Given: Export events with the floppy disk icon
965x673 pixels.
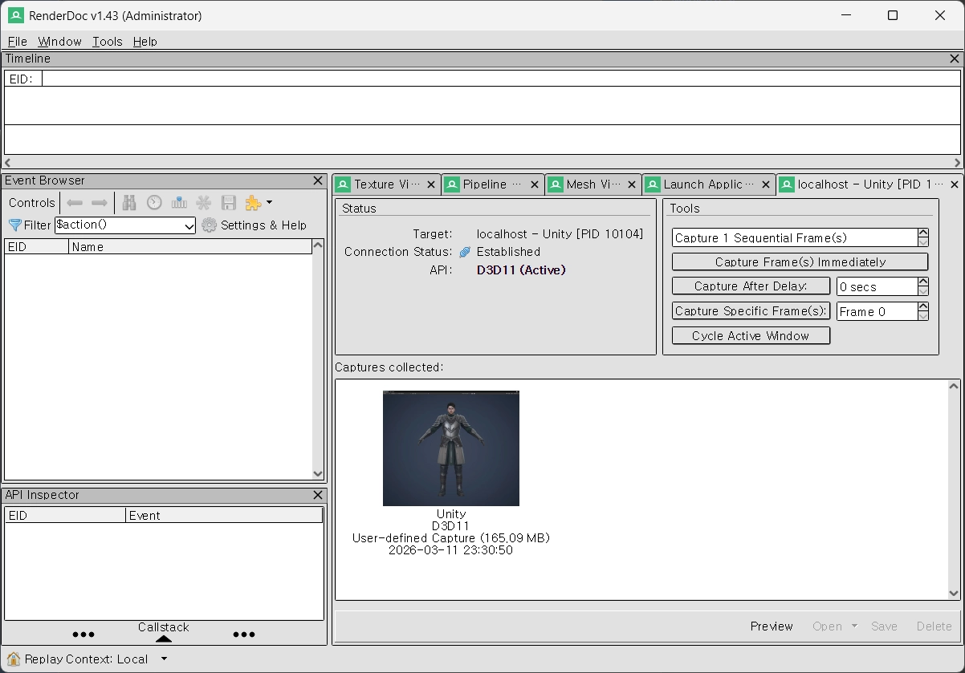Looking at the screenshot, I should (229, 203).
